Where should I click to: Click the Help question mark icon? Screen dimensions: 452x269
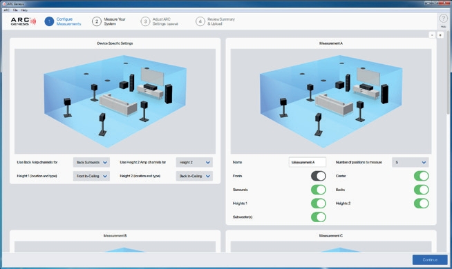443,19
